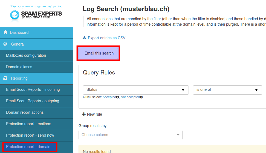Click the Export entries as CSV link
Image resolution: width=266 pixels, height=153 pixels.
point(106,38)
